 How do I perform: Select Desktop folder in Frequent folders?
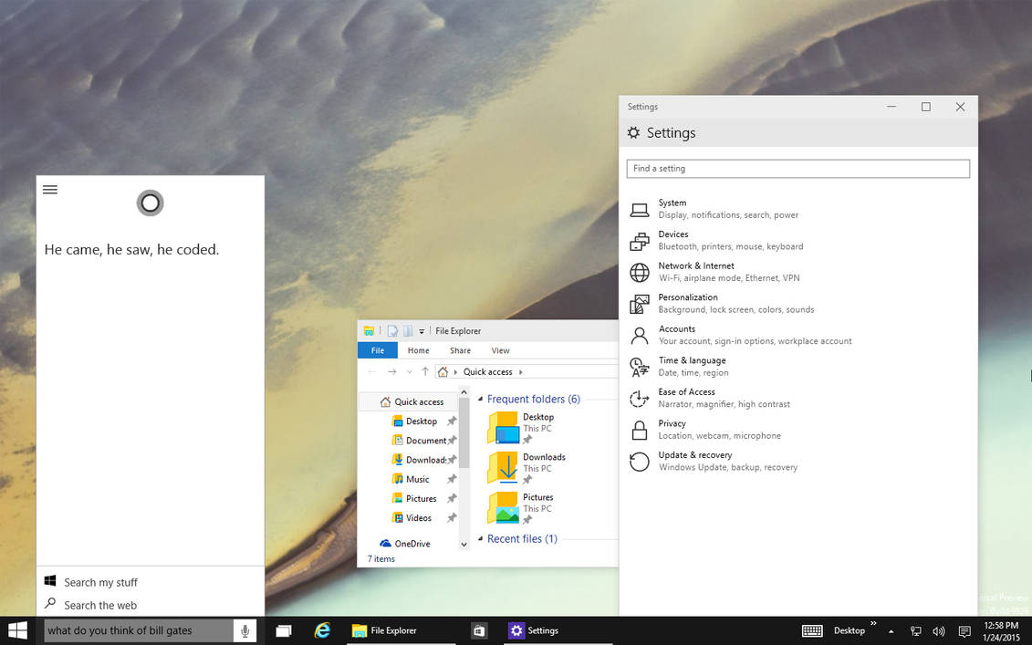click(x=521, y=428)
